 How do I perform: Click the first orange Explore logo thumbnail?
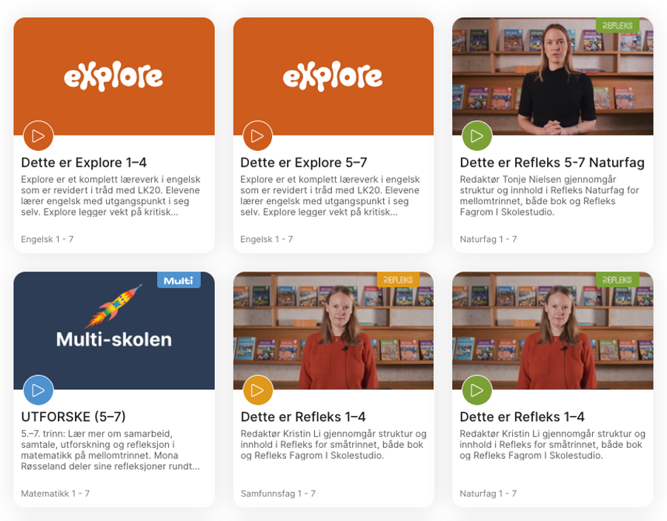(114, 76)
